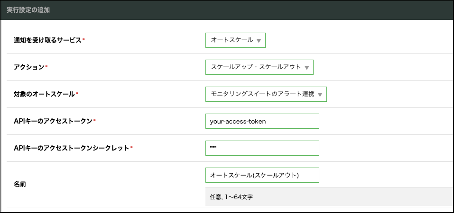This screenshot has width=454, height=213.
Task: Click the 実行設定の追加 header title
Action: pyautogui.click(x=28, y=9)
